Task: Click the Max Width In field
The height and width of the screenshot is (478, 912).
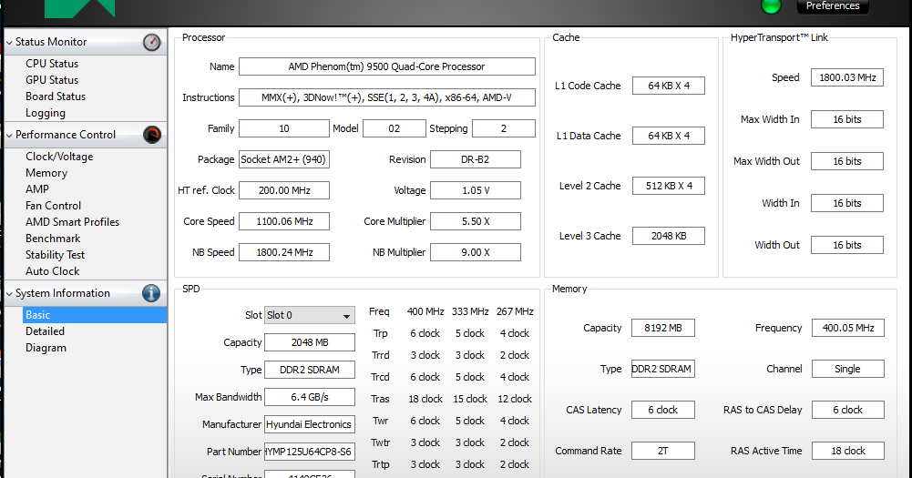Action: pyautogui.click(x=847, y=119)
